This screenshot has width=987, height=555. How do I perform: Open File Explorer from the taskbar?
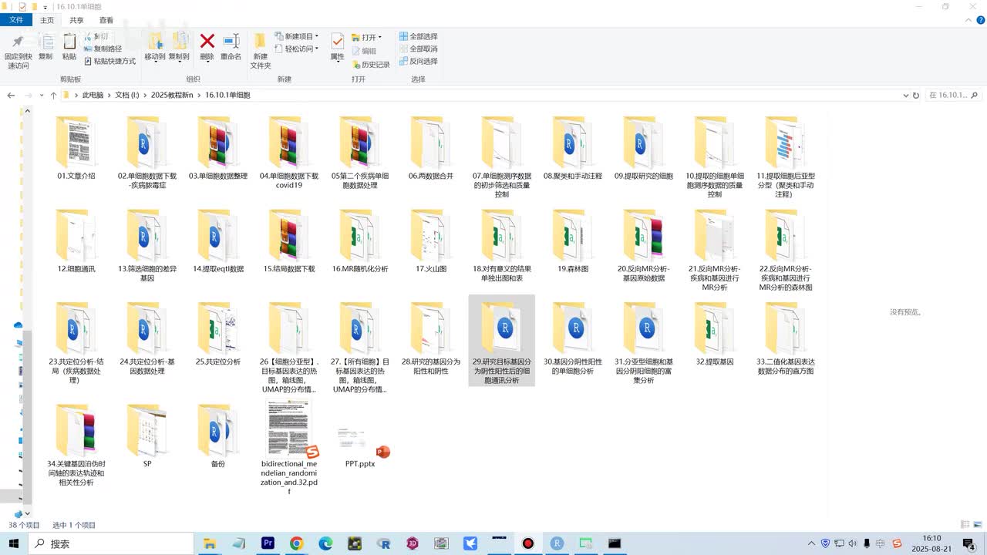click(x=209, y=543)
